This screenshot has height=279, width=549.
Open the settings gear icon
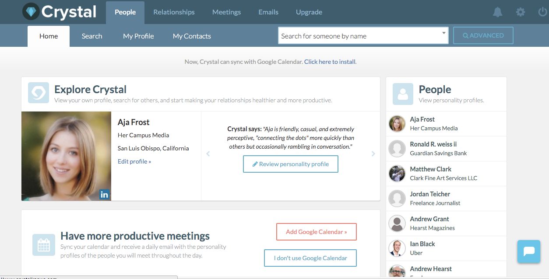(520, 12)
